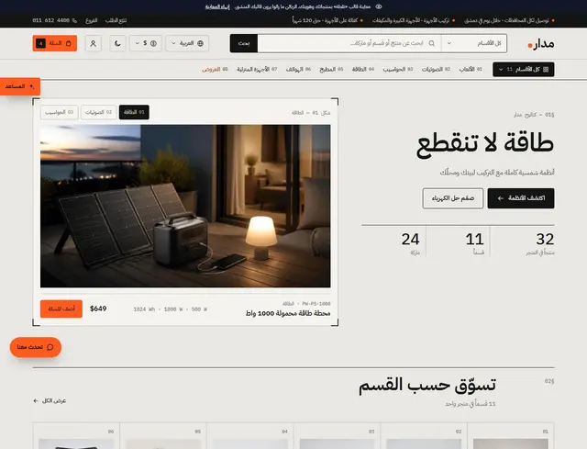587x449 pixels.
Task: Open the cart button السلة
Action: point(55,43)
